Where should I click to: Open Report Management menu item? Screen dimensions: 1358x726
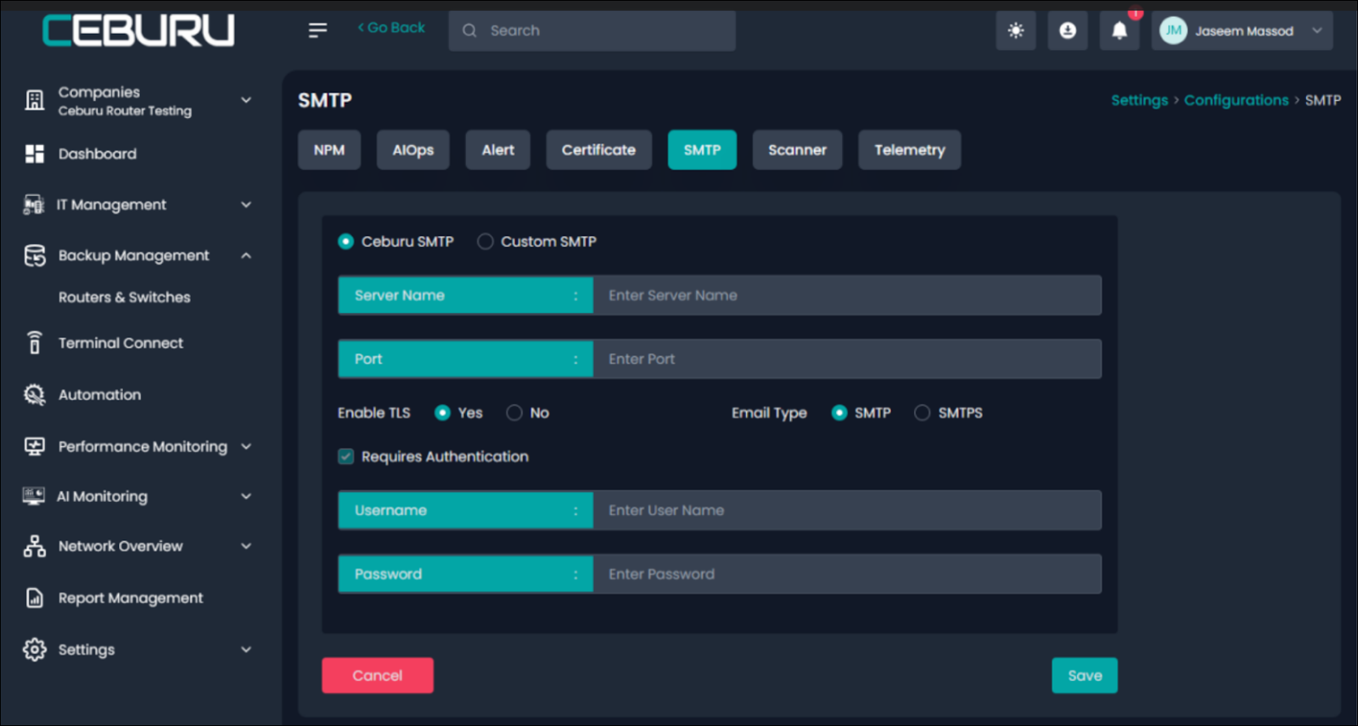[x=130, y=598]
